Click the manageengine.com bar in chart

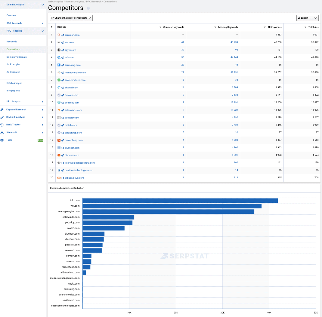pyautogui.click(x=169, y=211)
